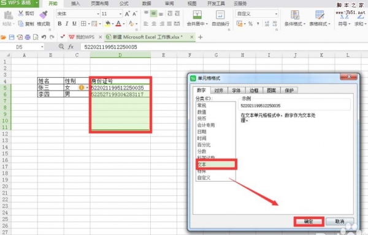
Task: Cancel the dialog with 取消 button
Action: [340, 222]
